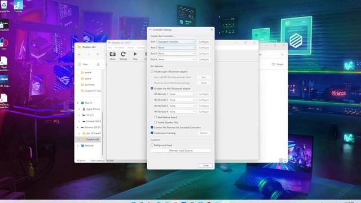Click the Reset button for Wii pairings
The image size is (361, 203).
click(204, 83)
